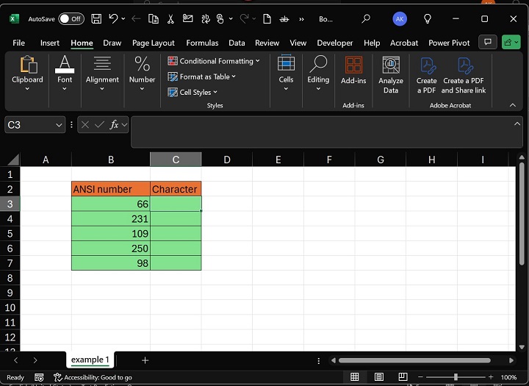Screen dimensions: 529x386
Task: Click Accessibility: Good to go status
Action: (x=93, y=377)
